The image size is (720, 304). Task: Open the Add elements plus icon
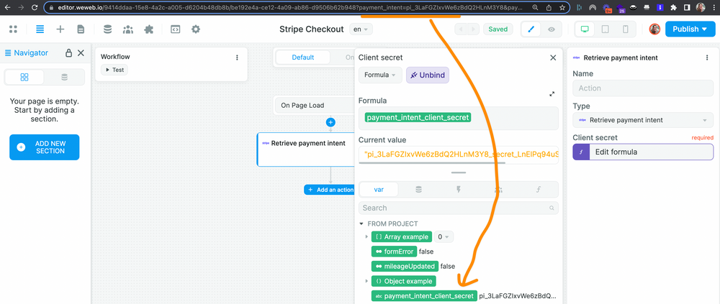(60, 29)
